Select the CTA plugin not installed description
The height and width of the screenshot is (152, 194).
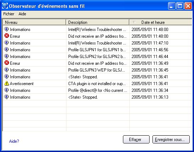coord(97,84)
